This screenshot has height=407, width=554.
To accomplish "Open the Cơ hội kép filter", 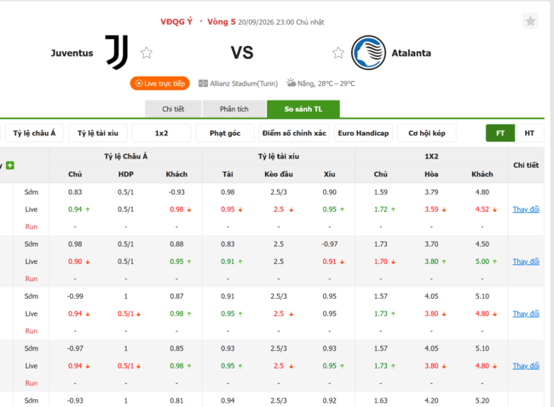I will (427, 133).
